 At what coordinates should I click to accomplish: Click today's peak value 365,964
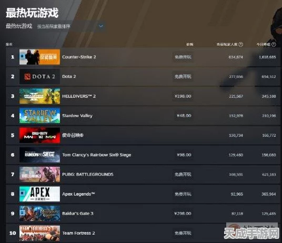coord(269,194)
